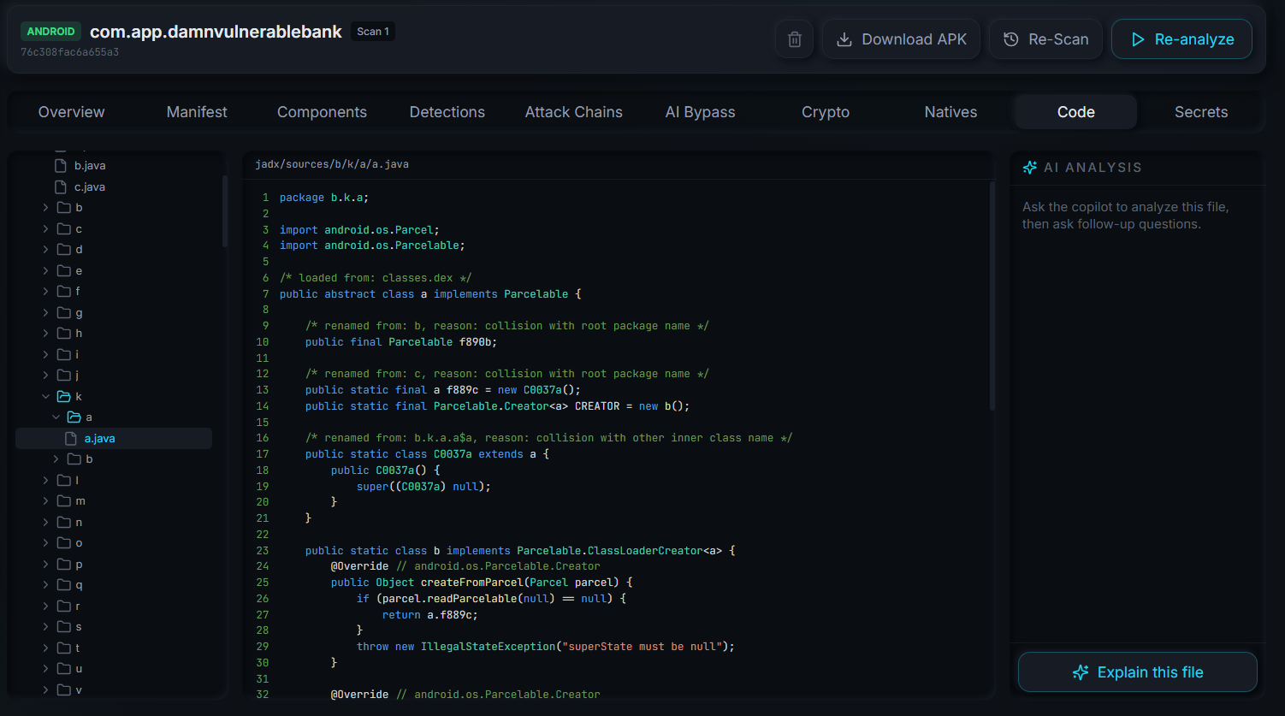Click the folder icon for s
This screenshot has height=716, width=1285.
pyautogui.click(x=63, y=627)
